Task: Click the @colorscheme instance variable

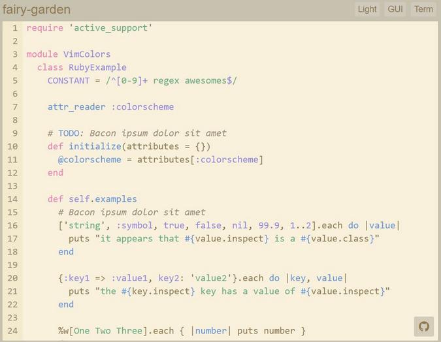Action: pyautogui.click(x=90, y=159)
